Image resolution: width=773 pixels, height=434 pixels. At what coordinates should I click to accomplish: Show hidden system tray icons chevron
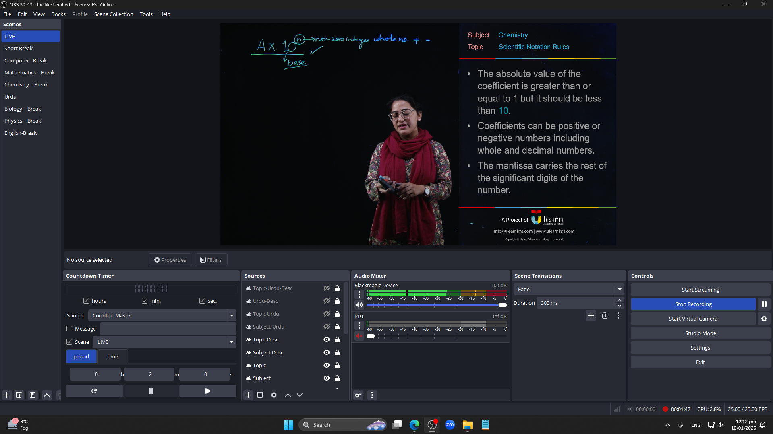[x=667, y=425]
